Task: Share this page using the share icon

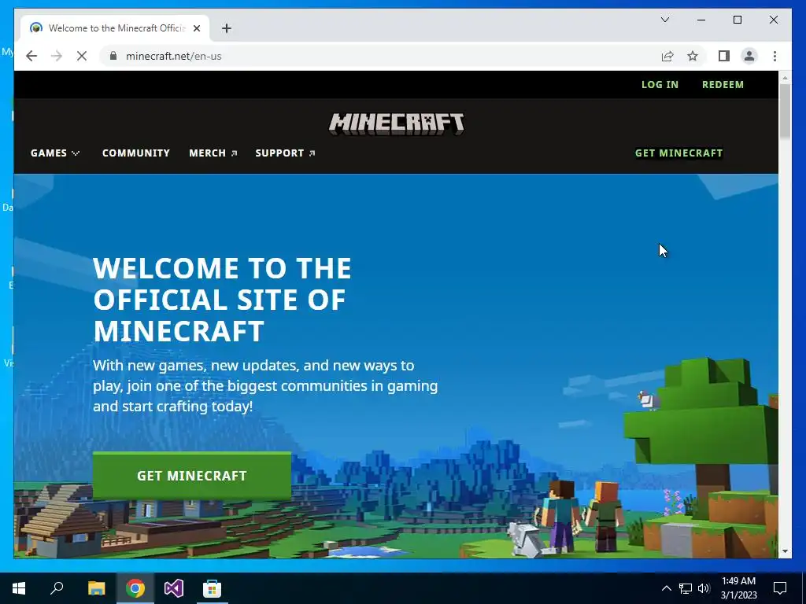Action: pyautogui.click(x=667, y=56)
